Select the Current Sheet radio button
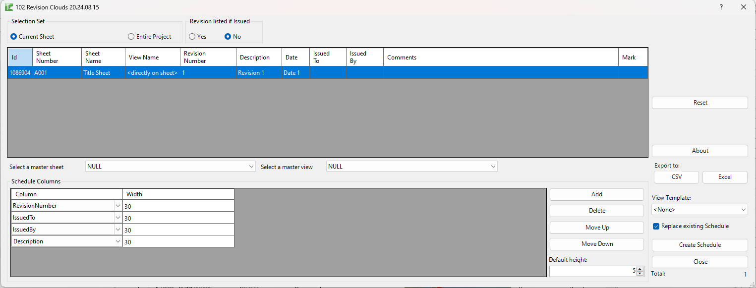The width and height of the screenshot is (756, 288). pyautogui.click(x=12, y=36)
